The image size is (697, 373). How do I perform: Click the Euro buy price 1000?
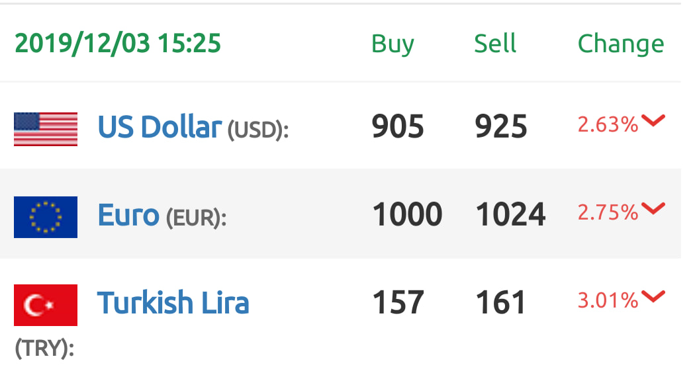point(407,214)
